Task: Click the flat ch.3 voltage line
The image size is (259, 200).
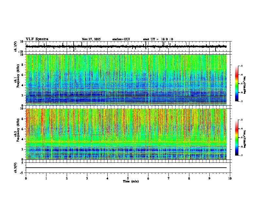Action: pos(126,168)
